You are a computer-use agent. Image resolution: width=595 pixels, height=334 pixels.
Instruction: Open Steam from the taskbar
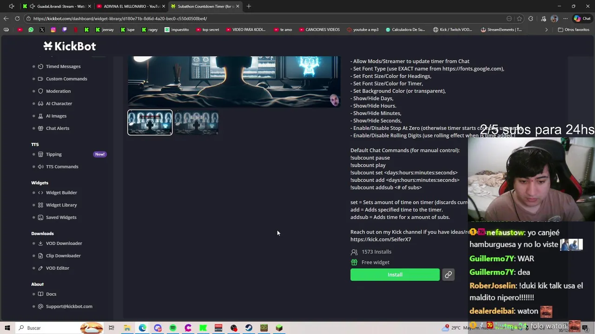(x=249, y=328)
